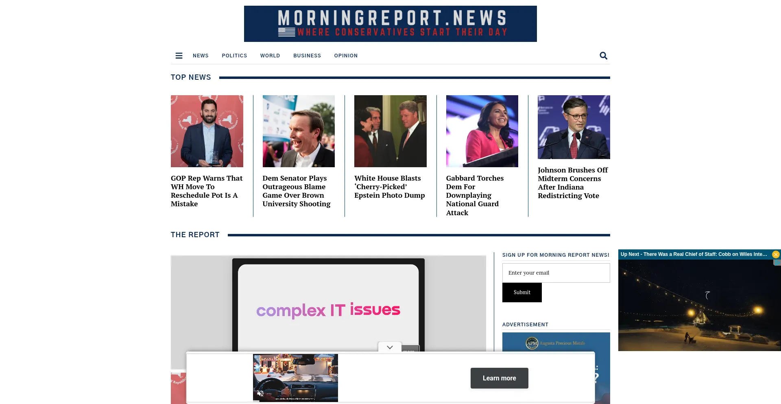Click 'Learn more' on the bottom ad
781x404 pixels.
click(x=499, y=378)
